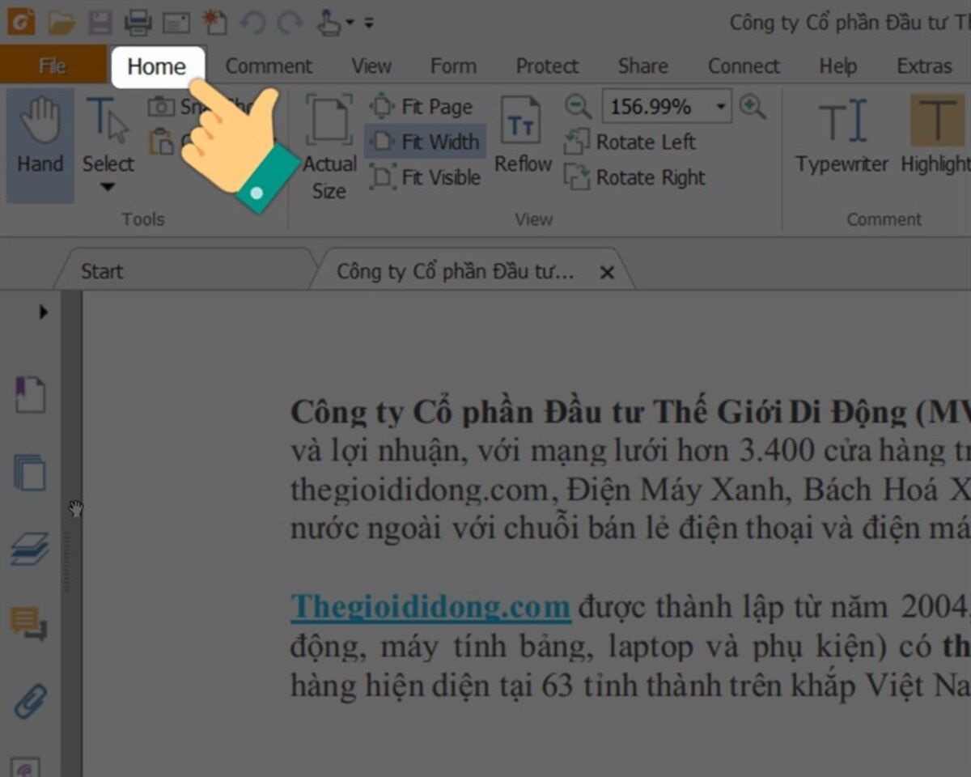
Task: Select the Typewriter tool
Action: pyautogui.click(x=842, y=136)
